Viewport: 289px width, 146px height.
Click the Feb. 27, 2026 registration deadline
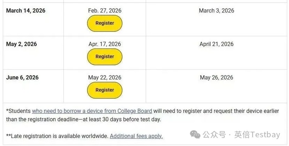[x=105, y=10]
